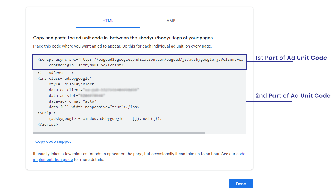Click the data-full-width-responsive="true" line

pos(94,107)
